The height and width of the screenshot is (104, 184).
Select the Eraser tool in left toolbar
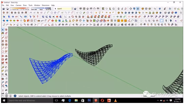[x=6, y=33]
